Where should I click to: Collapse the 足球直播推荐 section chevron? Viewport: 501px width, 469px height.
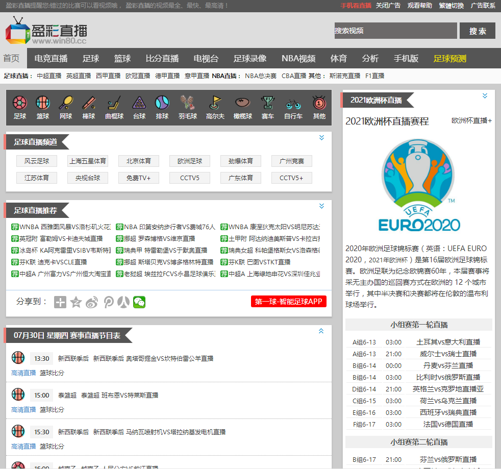coord(322,206)
